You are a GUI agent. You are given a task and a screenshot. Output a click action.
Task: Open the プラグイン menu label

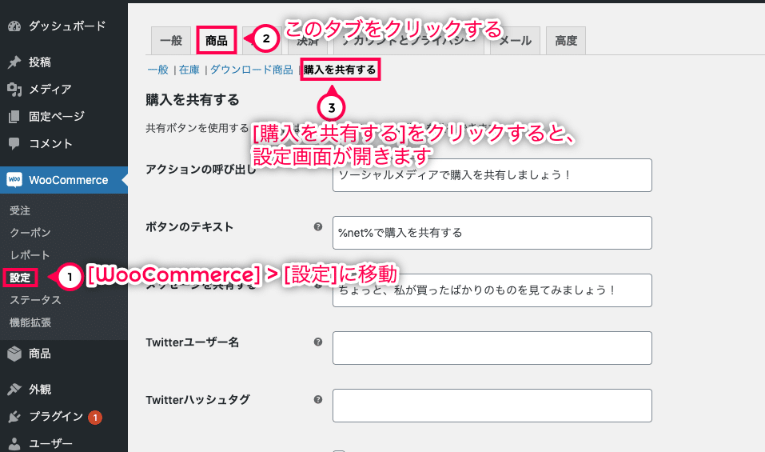point(56,416)
